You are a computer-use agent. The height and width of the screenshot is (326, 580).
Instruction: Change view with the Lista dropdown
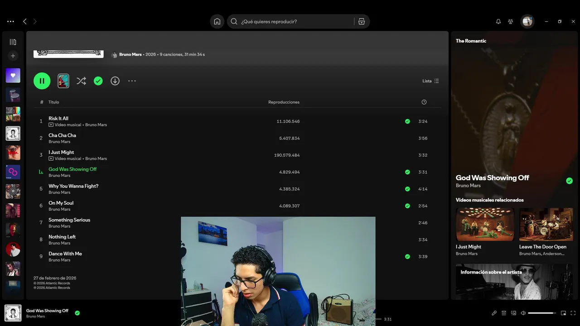[x=430, y=81]
